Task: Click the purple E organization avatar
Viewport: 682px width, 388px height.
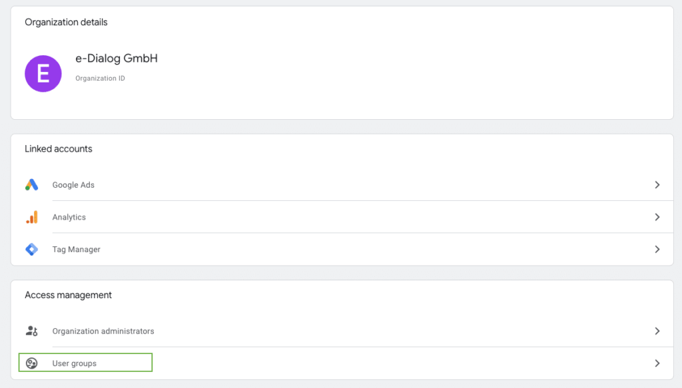Action: 43,73
